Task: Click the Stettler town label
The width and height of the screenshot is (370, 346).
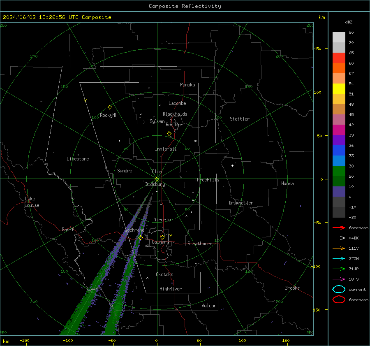Action: (x=240, y=119)
